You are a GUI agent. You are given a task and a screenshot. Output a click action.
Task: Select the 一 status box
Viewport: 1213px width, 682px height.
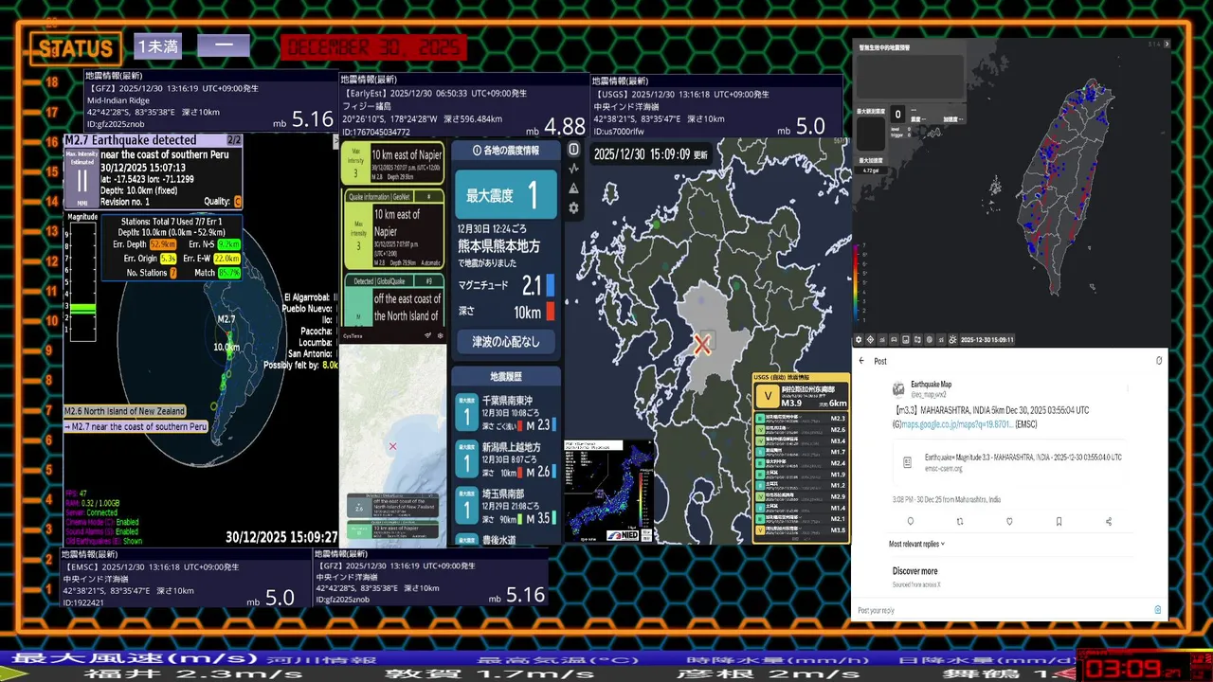(224, 46)
